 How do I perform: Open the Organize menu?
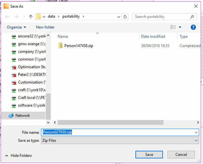(x=16, y=27)
